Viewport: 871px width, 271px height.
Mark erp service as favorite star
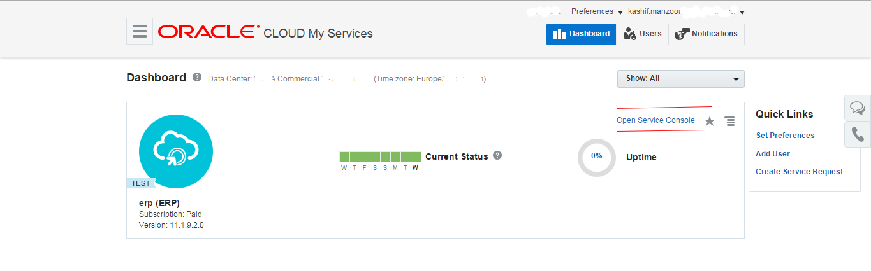(710, 121)
